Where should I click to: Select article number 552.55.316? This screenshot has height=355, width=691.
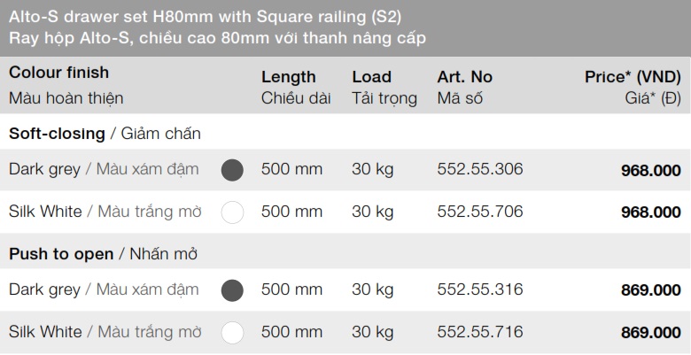tap(480, 289)
